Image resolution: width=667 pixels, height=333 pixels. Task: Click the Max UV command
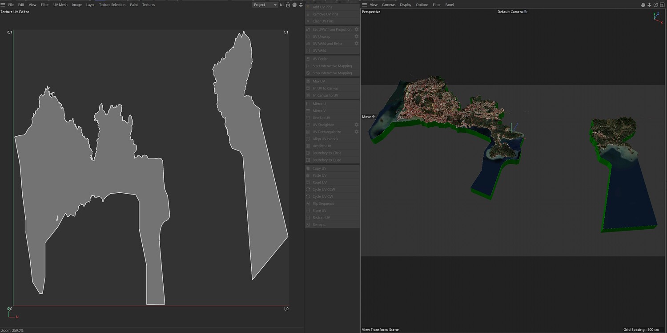(x=332, y=81)
